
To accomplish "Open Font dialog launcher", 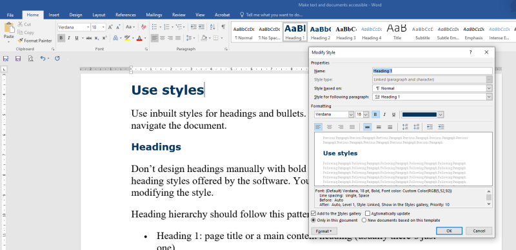I will coord(146,49).
